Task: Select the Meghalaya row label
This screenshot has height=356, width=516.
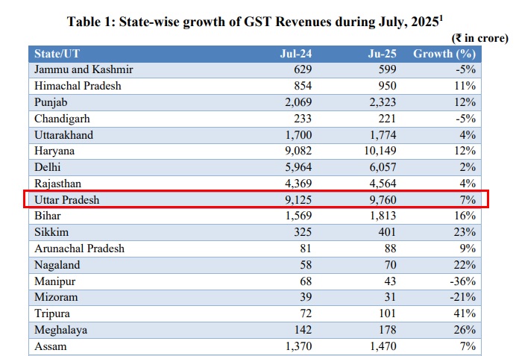Action: (x=61, y=331)
